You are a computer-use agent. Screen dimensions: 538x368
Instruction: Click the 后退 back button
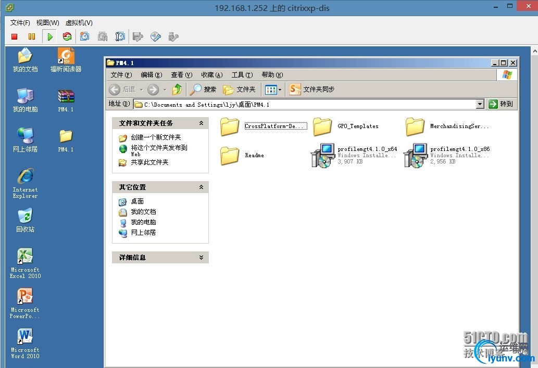click(x=122, y=90)
